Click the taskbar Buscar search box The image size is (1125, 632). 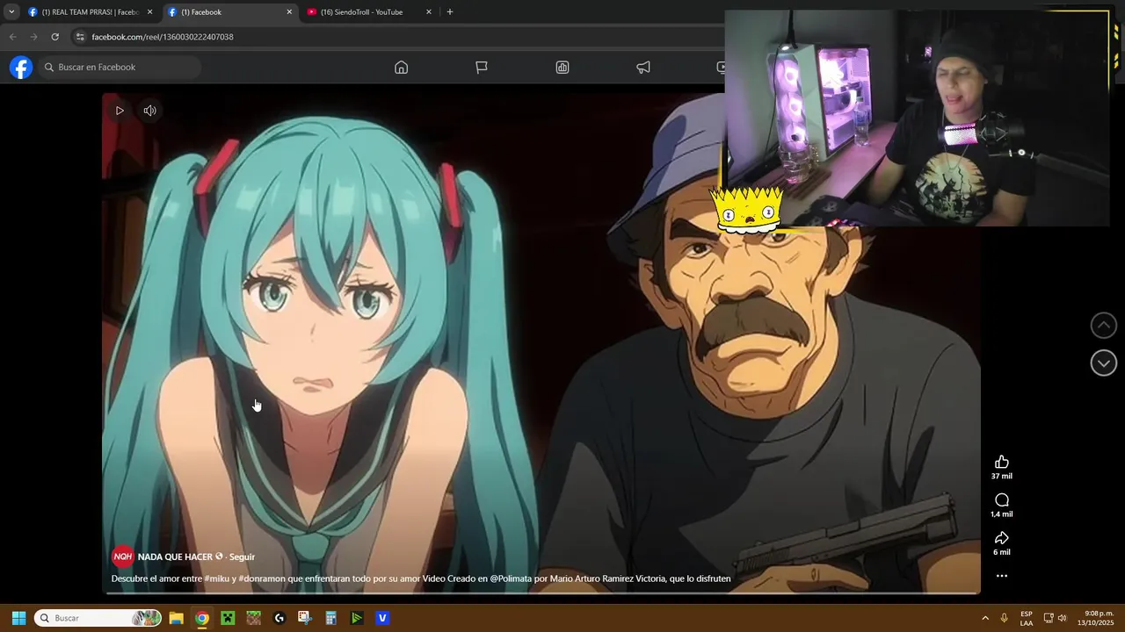click(98, 618)
